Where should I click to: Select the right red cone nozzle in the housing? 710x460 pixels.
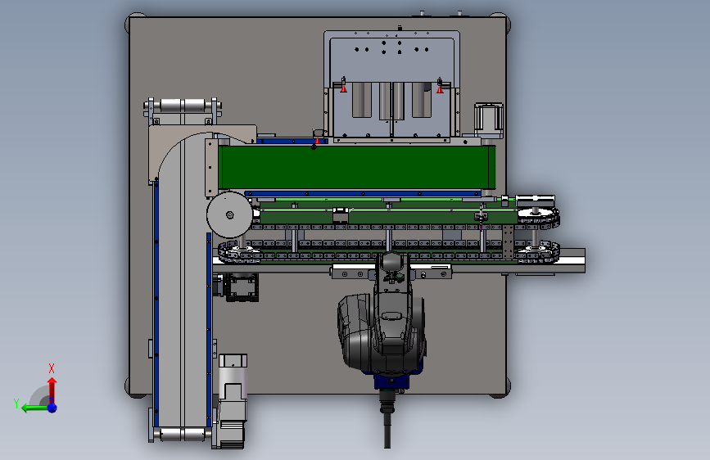(x=440, y=89)
